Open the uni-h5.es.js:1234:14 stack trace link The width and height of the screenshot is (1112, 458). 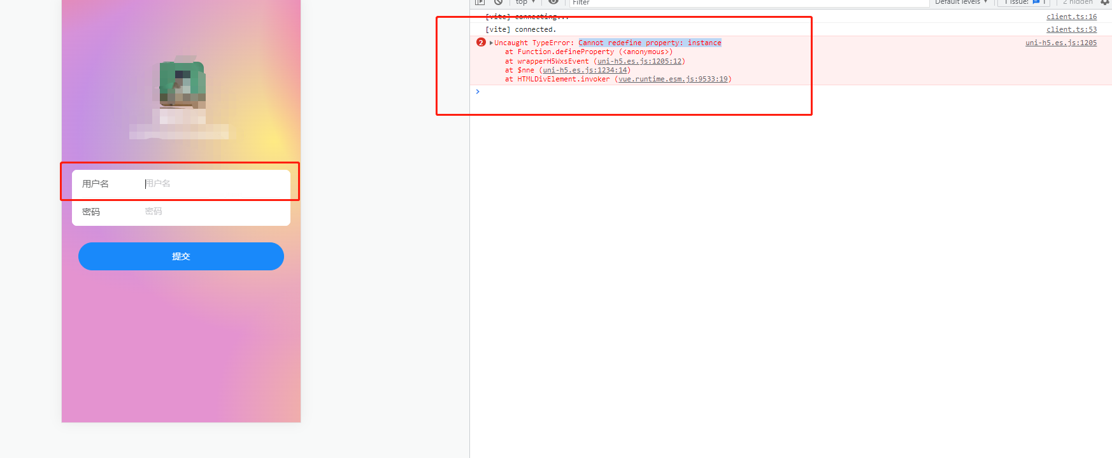(585, 70)
